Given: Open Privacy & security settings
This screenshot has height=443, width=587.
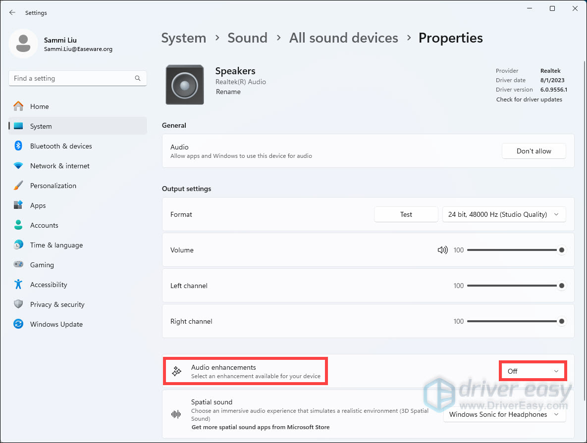Looking at the screenshot, I should click(x=57, y=304).
